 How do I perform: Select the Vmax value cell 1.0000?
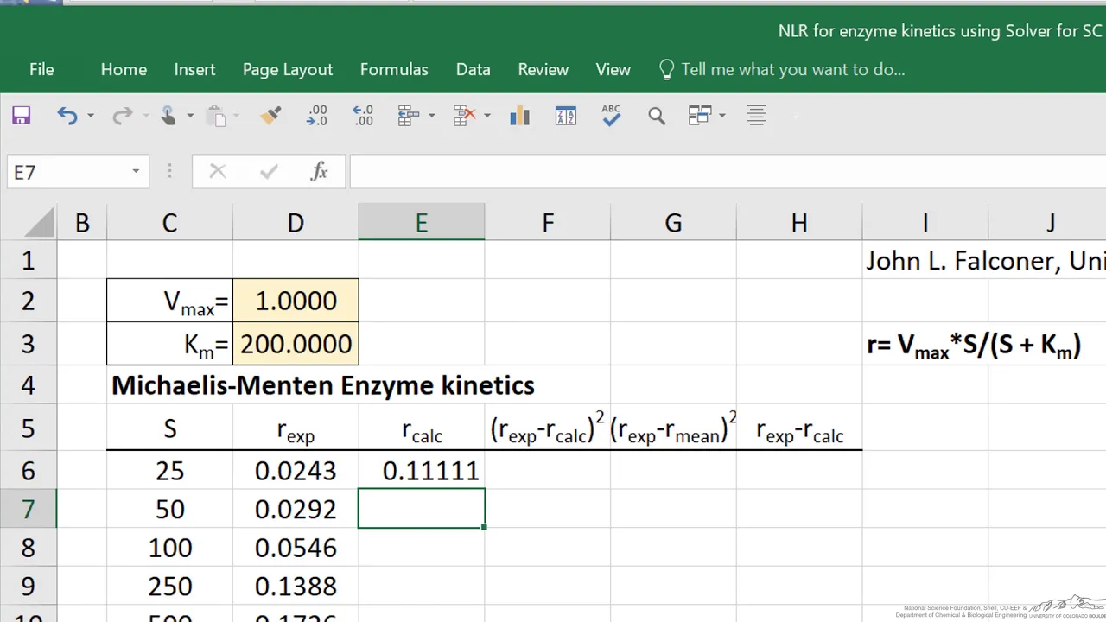click(x=296, y=301)
